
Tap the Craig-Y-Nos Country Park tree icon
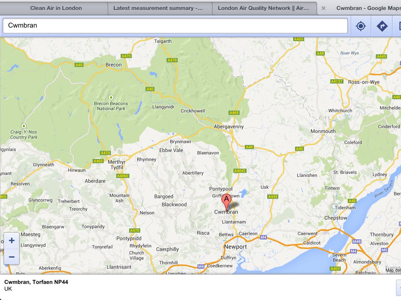click(x=23, y=126)
